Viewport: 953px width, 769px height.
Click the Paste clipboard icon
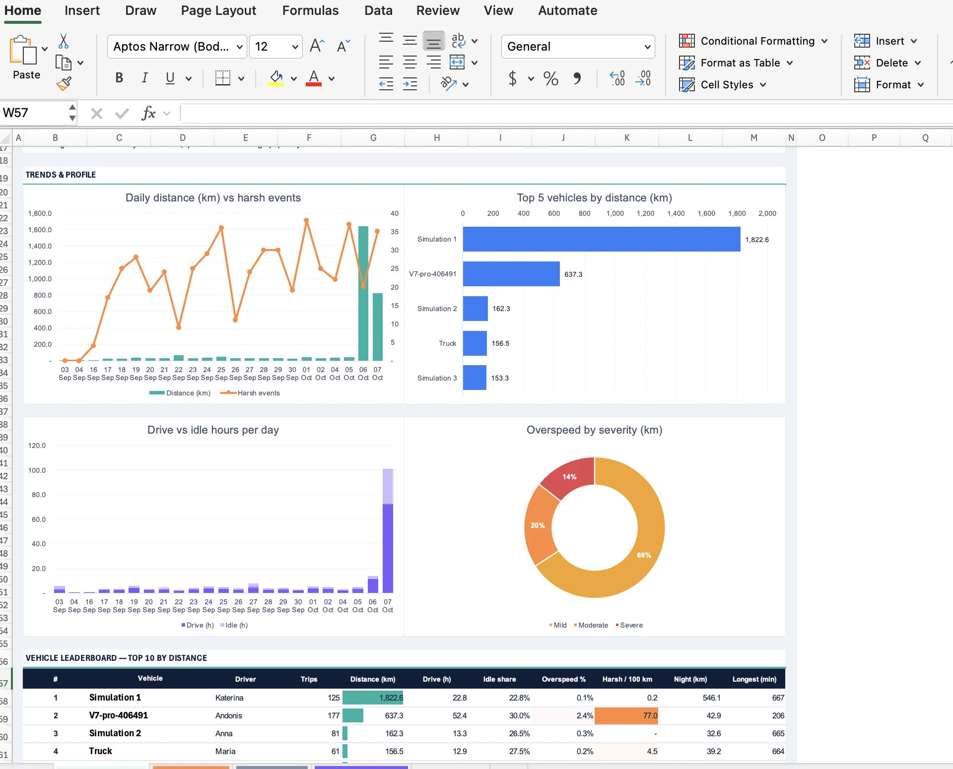pos(23,50)
